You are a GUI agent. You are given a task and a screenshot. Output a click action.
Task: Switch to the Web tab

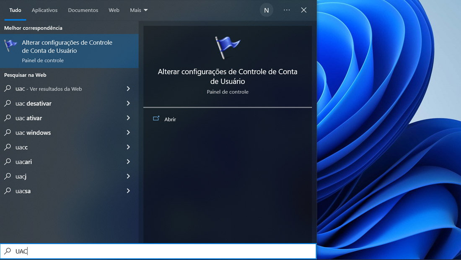[x=114, y=10]
